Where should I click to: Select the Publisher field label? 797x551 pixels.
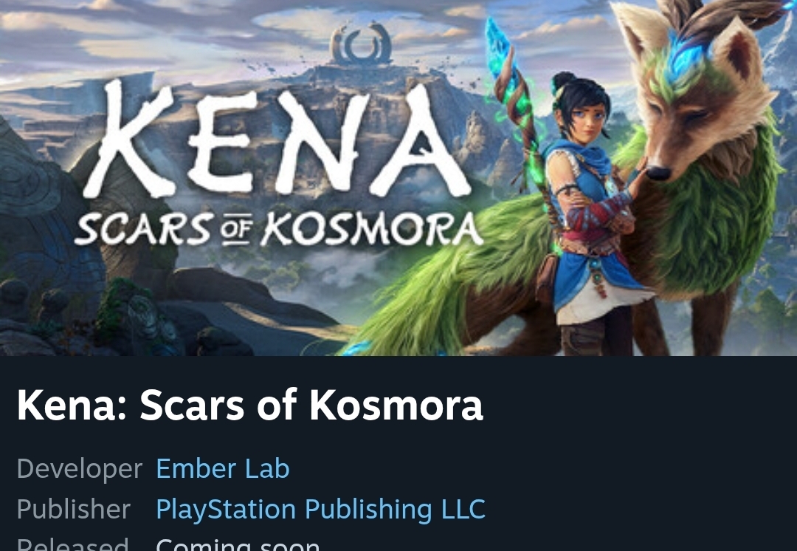[74, 510]
